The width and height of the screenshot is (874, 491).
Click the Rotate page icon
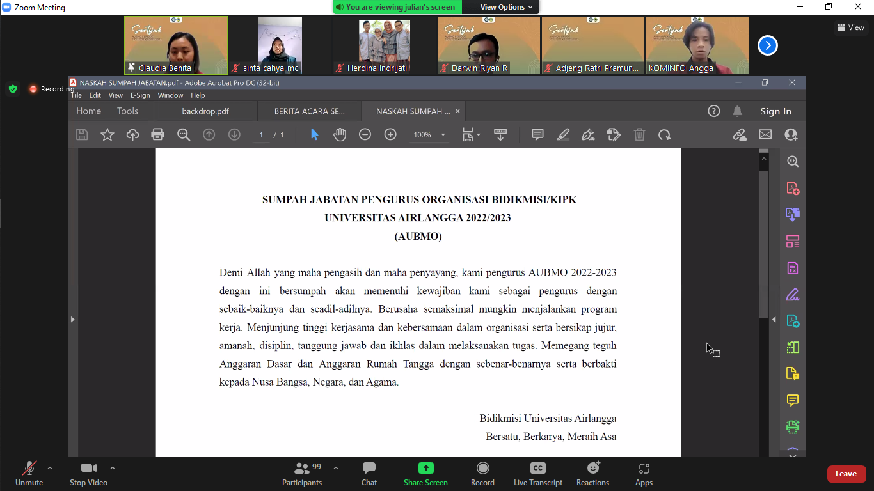pyautogui.click(x=665, y=135)
